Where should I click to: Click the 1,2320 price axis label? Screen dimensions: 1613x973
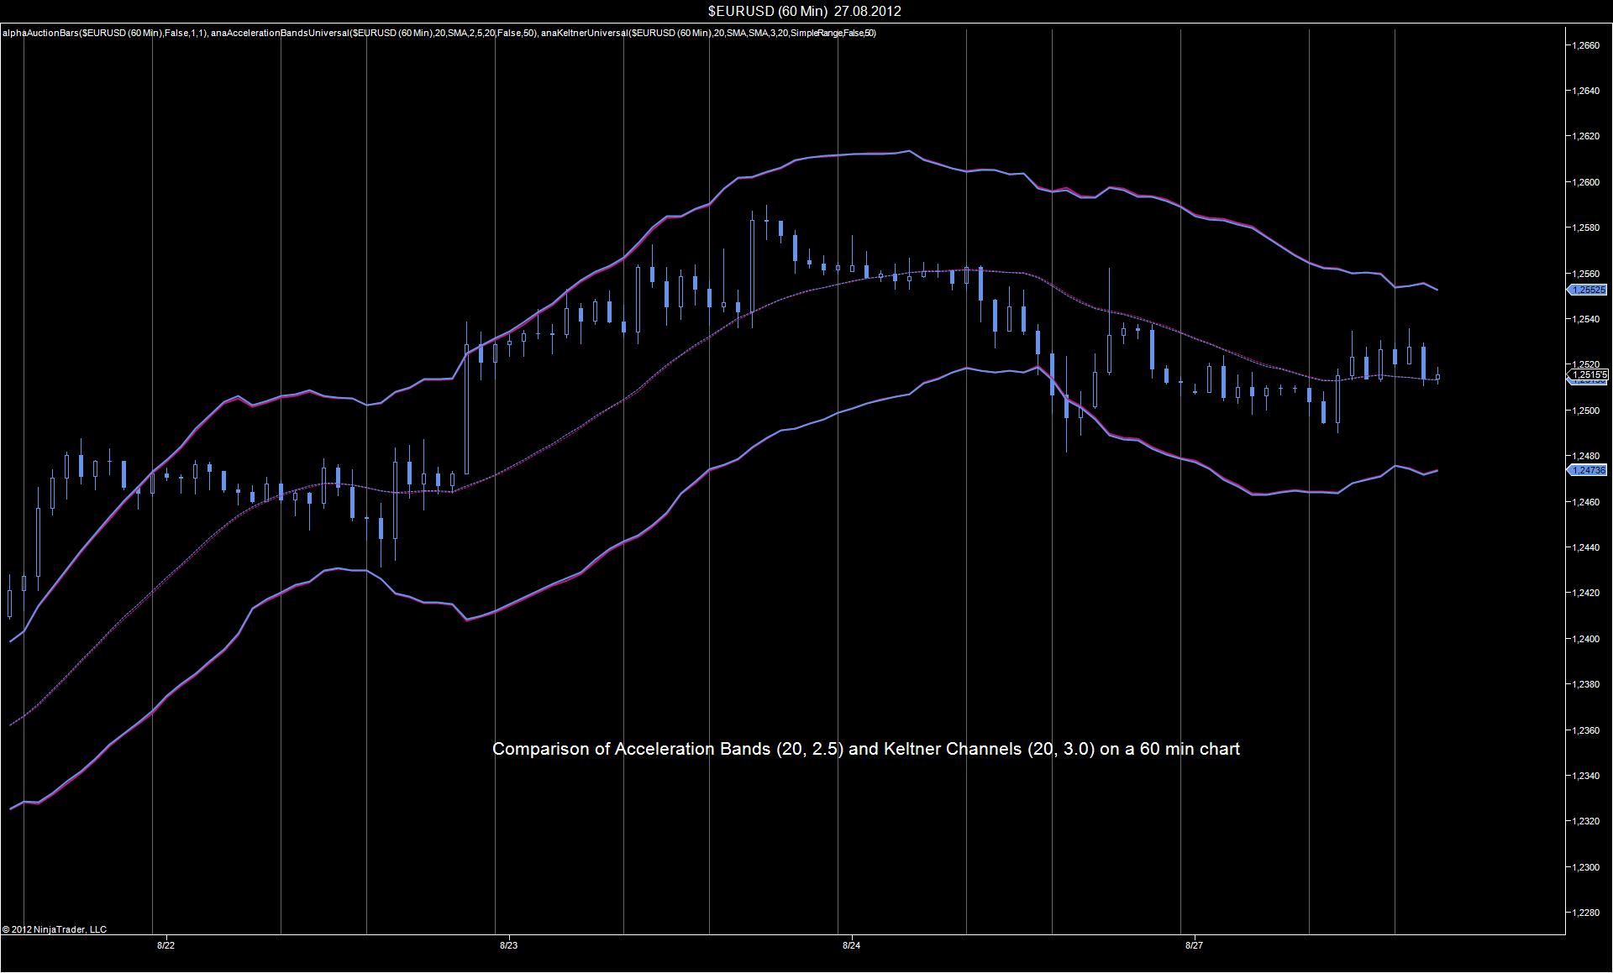tap(1584, 821)
